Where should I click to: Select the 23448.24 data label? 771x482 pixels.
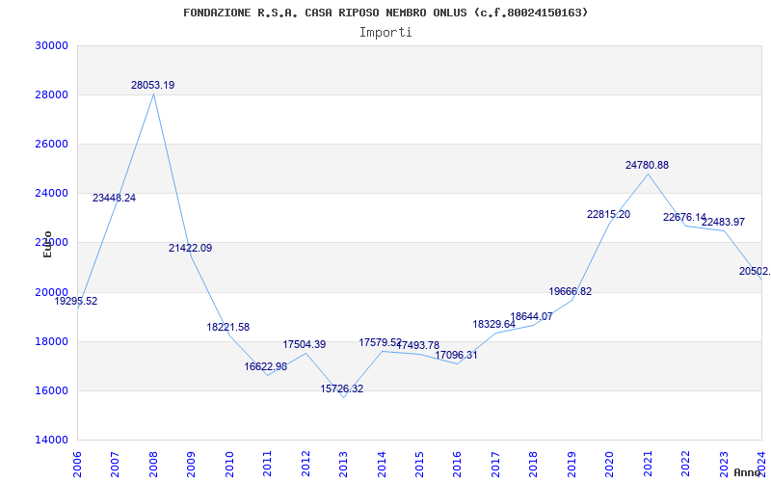(114, 199)
